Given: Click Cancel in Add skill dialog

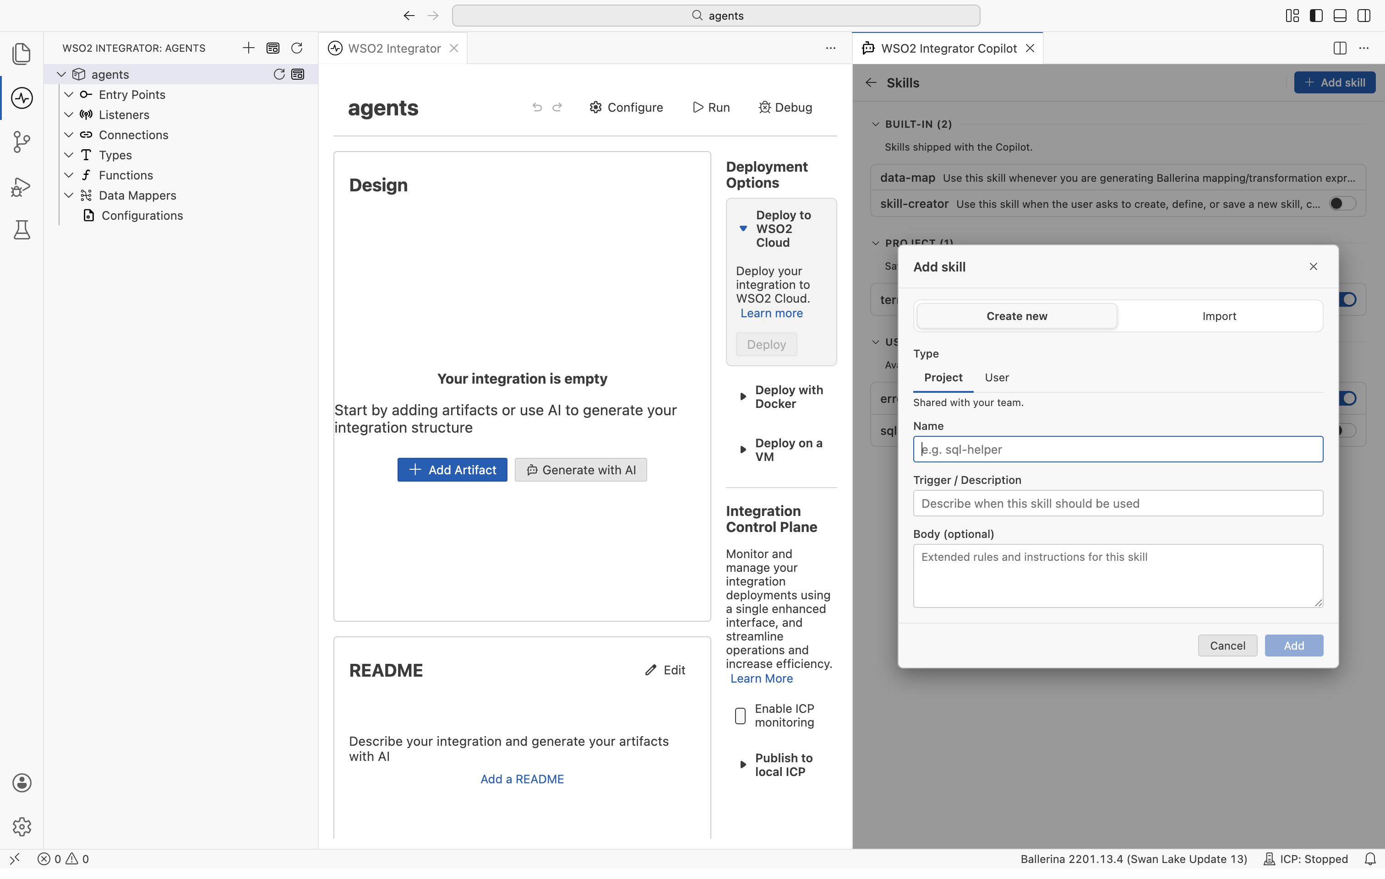Looking at the screenshot, I should [1227, 645].
